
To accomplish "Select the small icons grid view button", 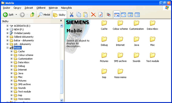I will pos(130,15).
